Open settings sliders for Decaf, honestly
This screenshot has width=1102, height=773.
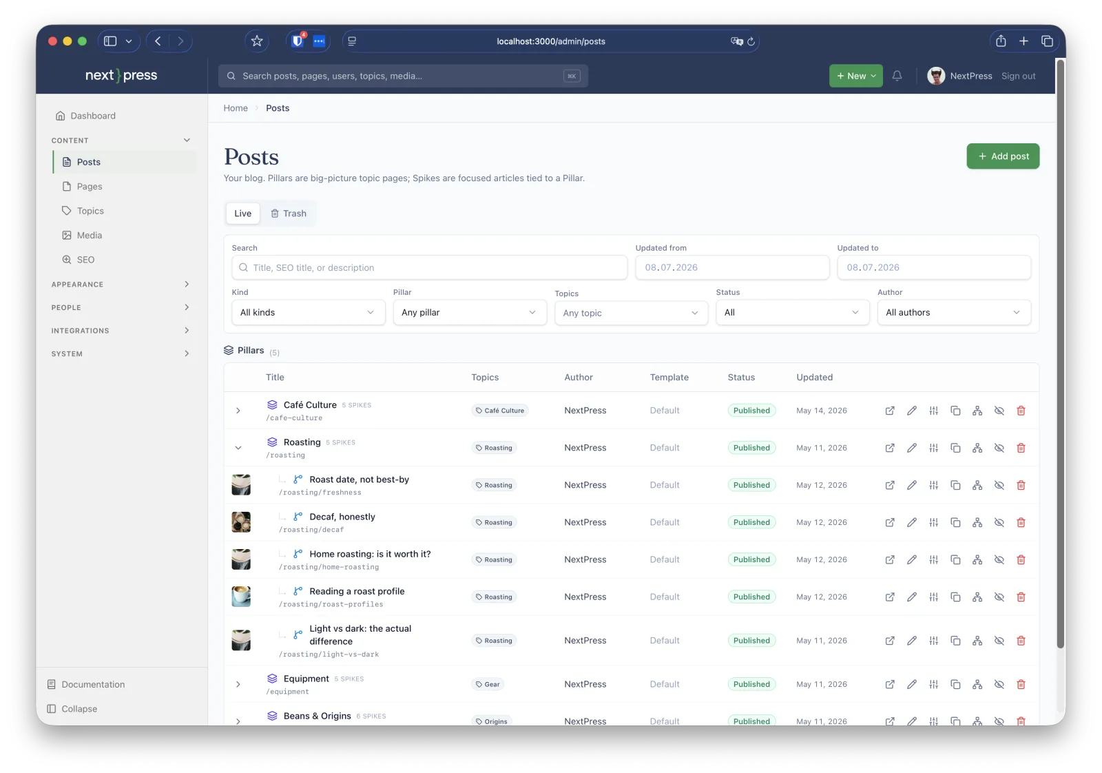(934, 522)
